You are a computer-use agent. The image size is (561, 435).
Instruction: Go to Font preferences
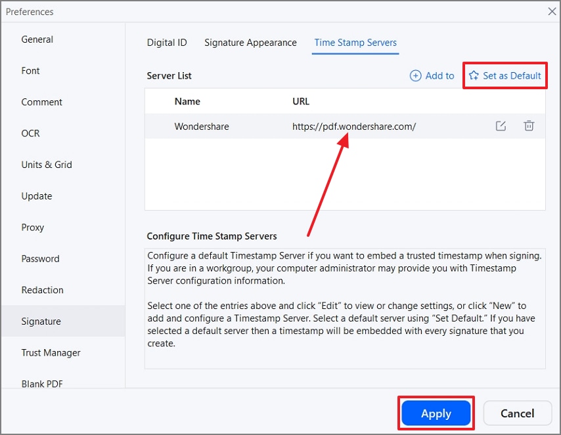click(x=31, y=71)
